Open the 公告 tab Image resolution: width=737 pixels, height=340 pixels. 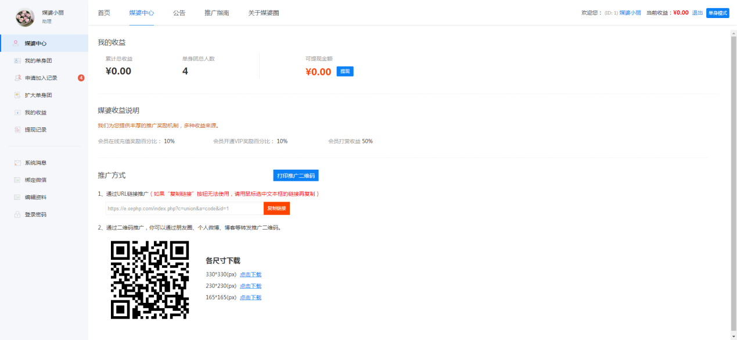pyautogui.click(x=179, y=13)
